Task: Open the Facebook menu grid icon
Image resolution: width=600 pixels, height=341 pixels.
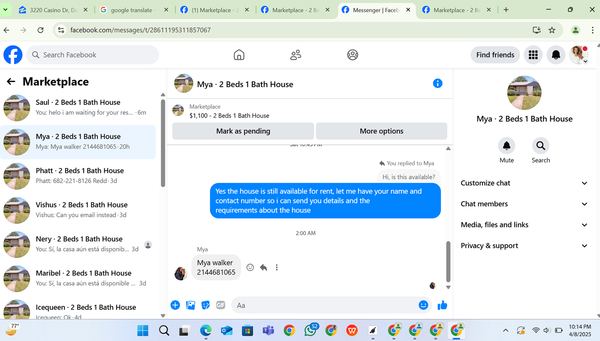Action: [533, 55]
